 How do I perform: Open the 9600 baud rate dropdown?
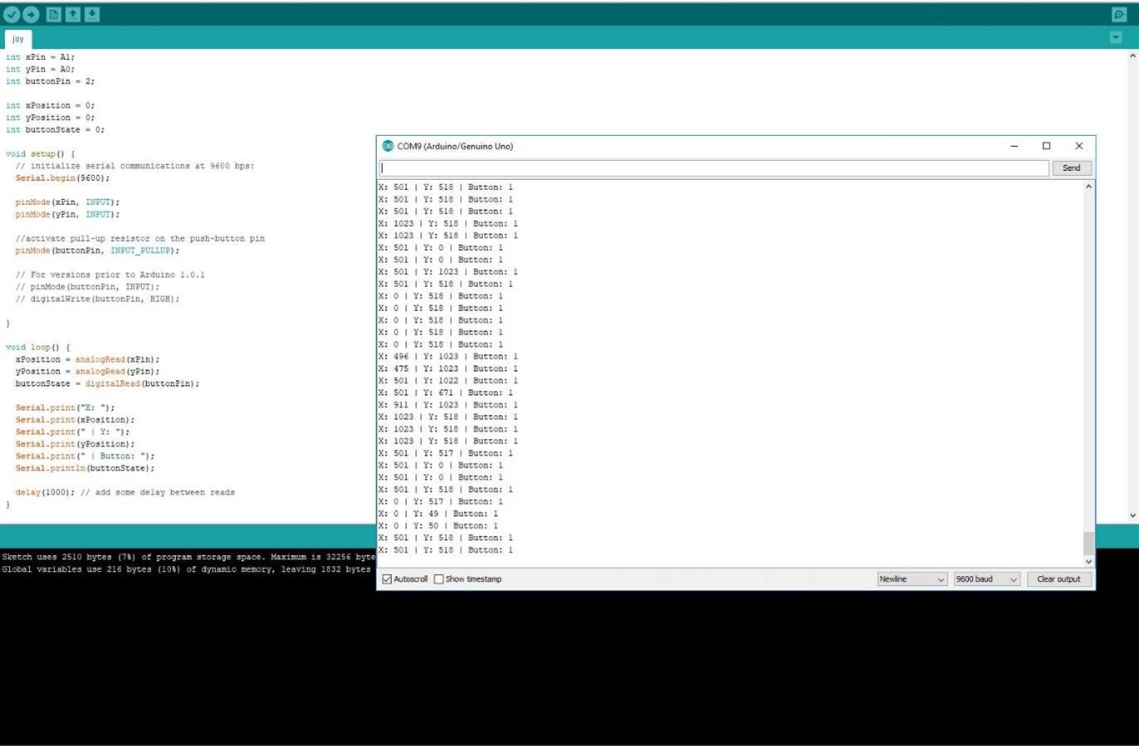(986, 579)
